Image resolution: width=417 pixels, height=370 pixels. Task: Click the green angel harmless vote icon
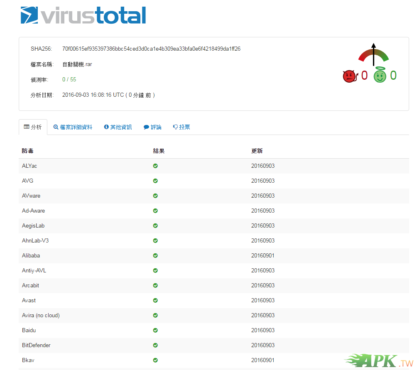(380, 75)
